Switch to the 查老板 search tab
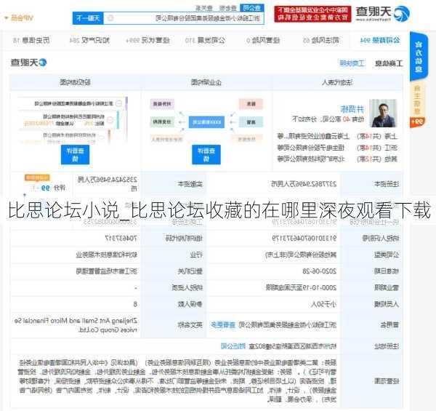The height and width of the screenshot is (411, 436). tap(227, 8)
